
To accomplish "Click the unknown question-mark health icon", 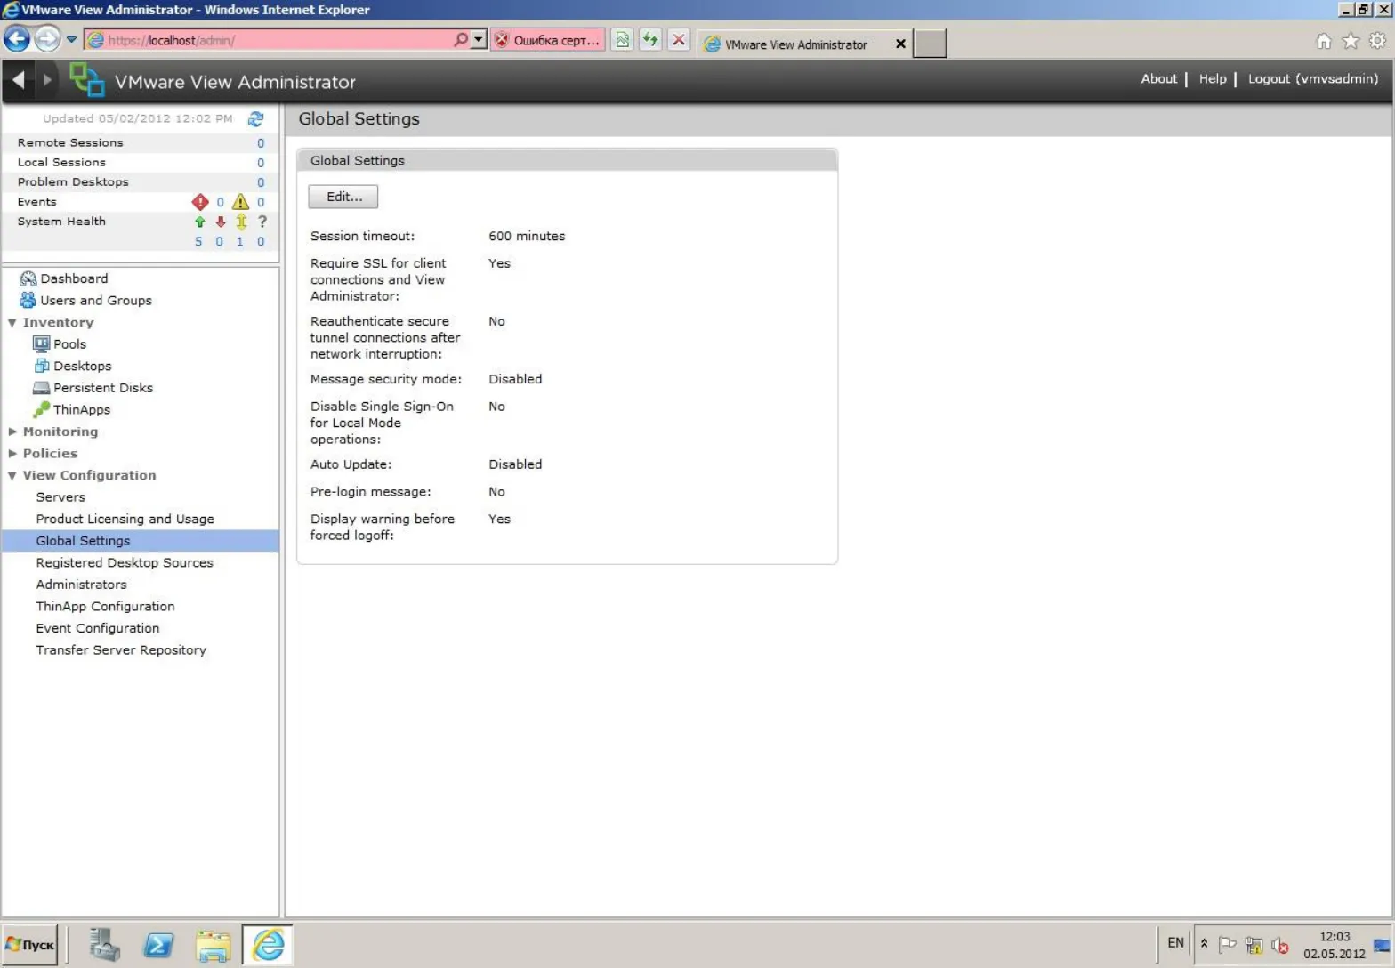I will [262, 222].
